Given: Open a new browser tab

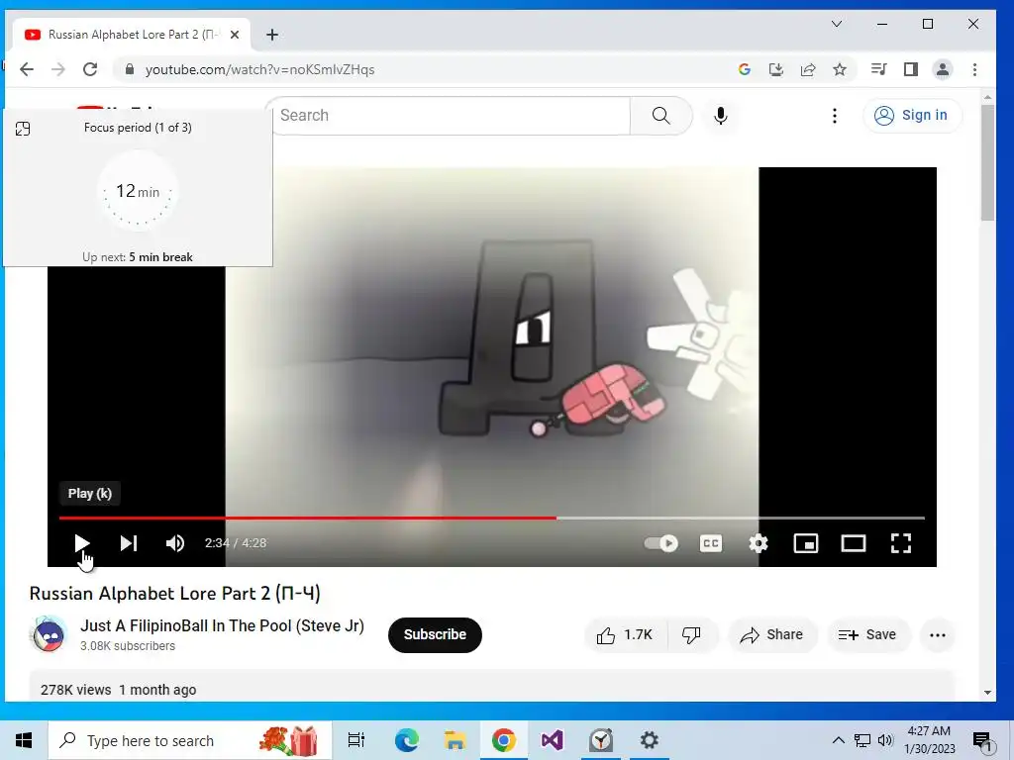Looking at the screenshot, I should [272, 35].
